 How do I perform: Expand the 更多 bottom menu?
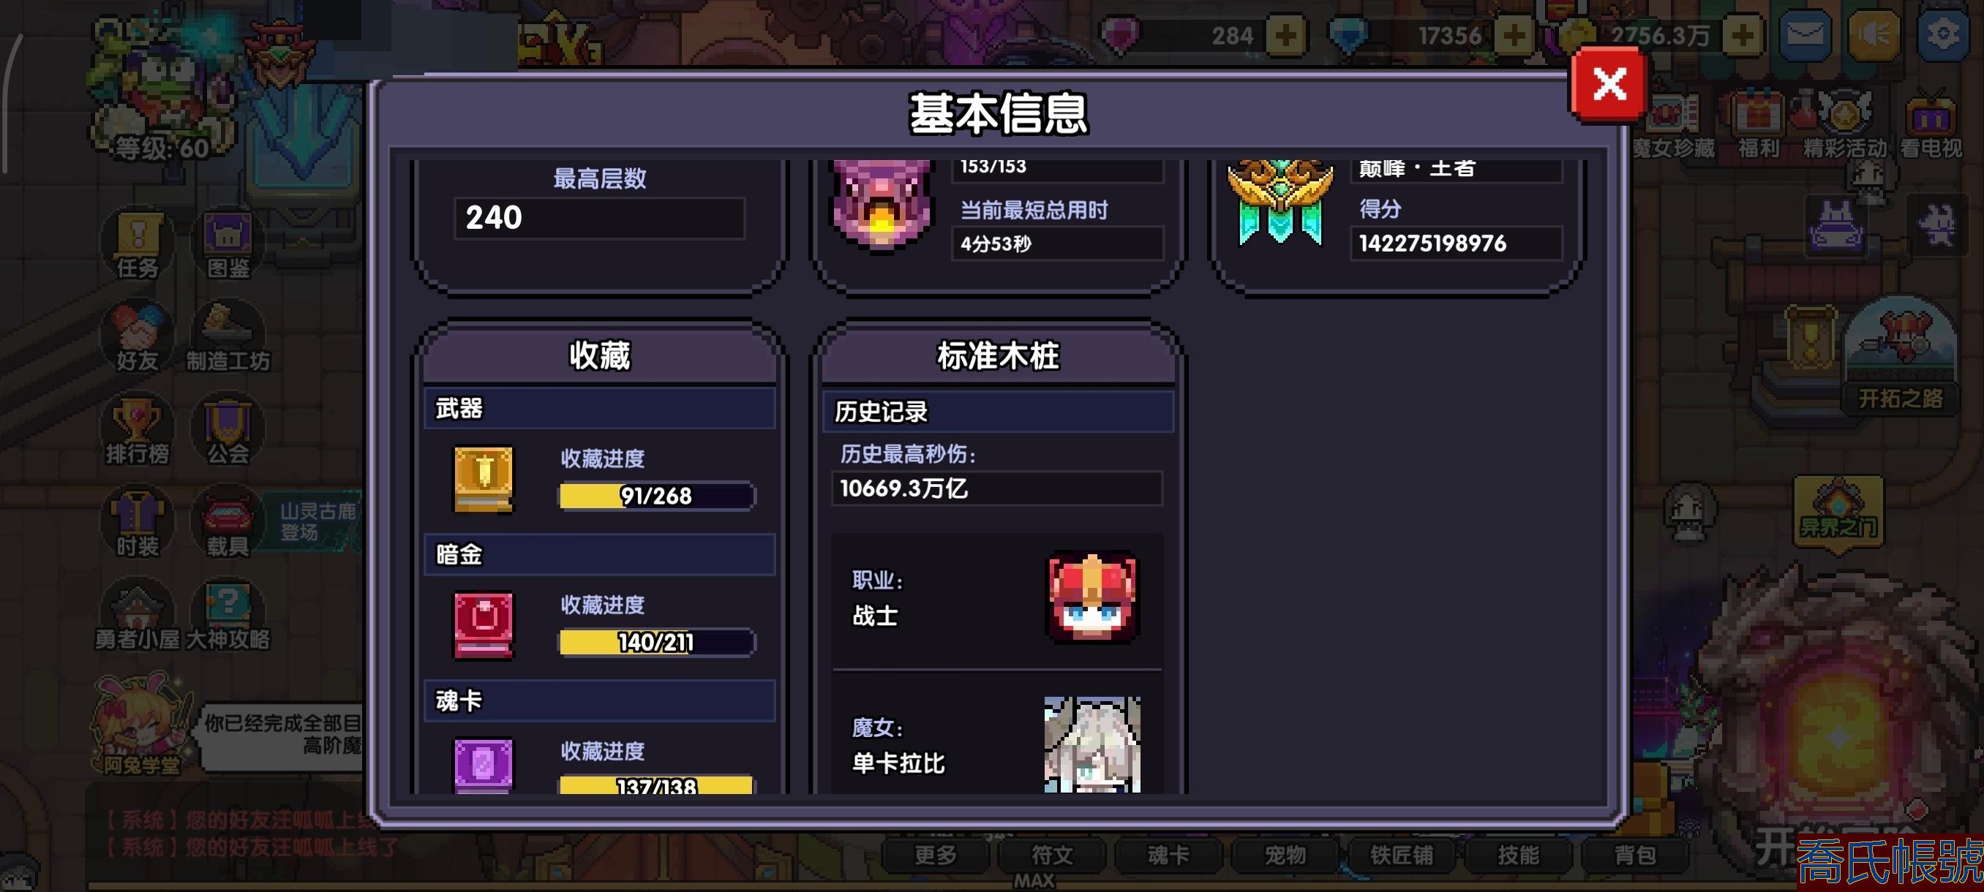tap(935, 854)
